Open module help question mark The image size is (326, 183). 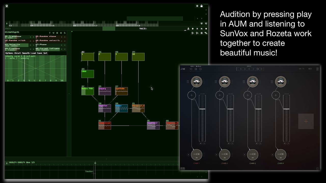[50, 33]
